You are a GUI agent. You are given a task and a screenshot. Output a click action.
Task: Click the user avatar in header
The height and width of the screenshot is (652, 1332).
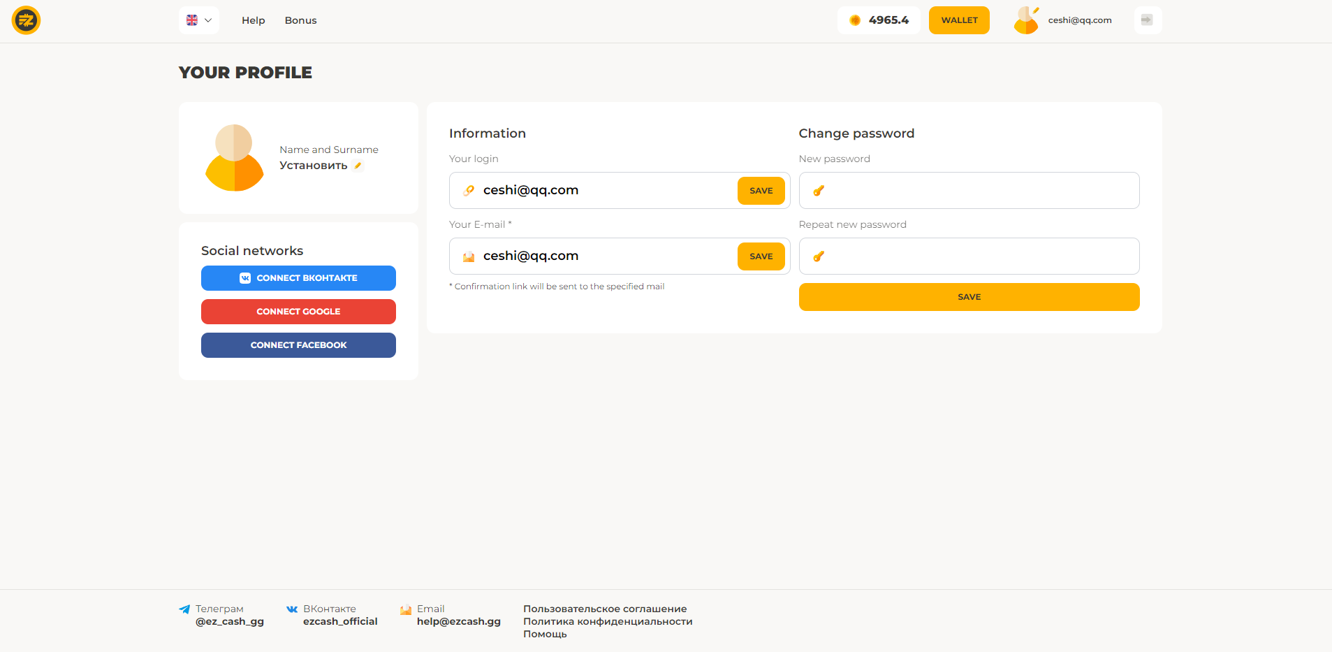tap(1026, 20)
